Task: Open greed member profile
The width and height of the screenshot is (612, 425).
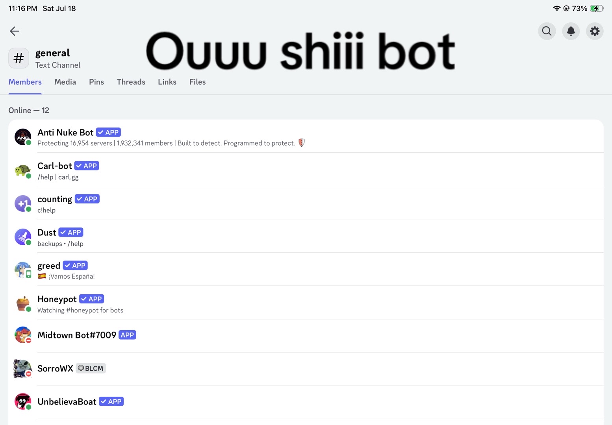Action: click(x=306, y=270)
